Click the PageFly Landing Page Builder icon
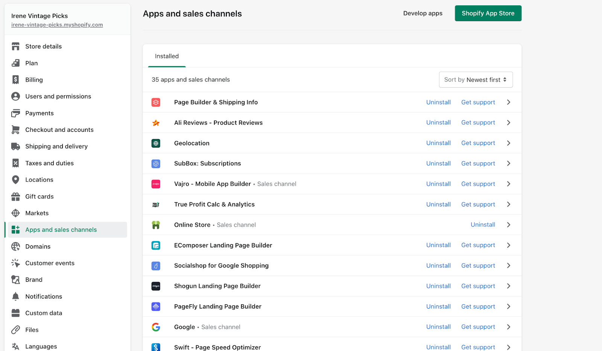602x351 pixels. point(156,307)
